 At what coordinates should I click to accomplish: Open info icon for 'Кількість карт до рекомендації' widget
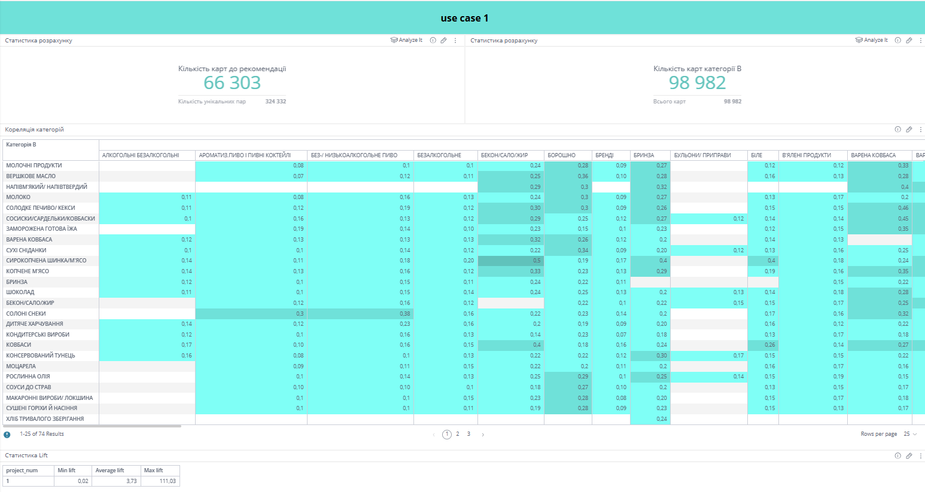point(433,40)
